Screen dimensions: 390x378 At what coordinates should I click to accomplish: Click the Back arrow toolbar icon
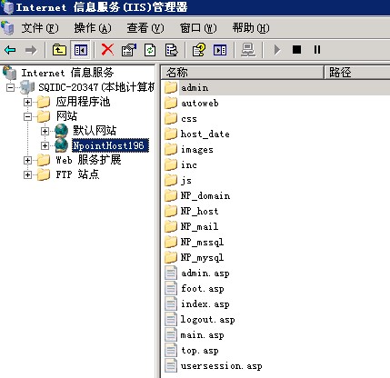pyautogui.click(x=10, y=50)
